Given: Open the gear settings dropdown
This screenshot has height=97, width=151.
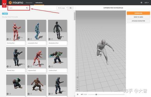Looking at the screenshot, I should point(71,8).
